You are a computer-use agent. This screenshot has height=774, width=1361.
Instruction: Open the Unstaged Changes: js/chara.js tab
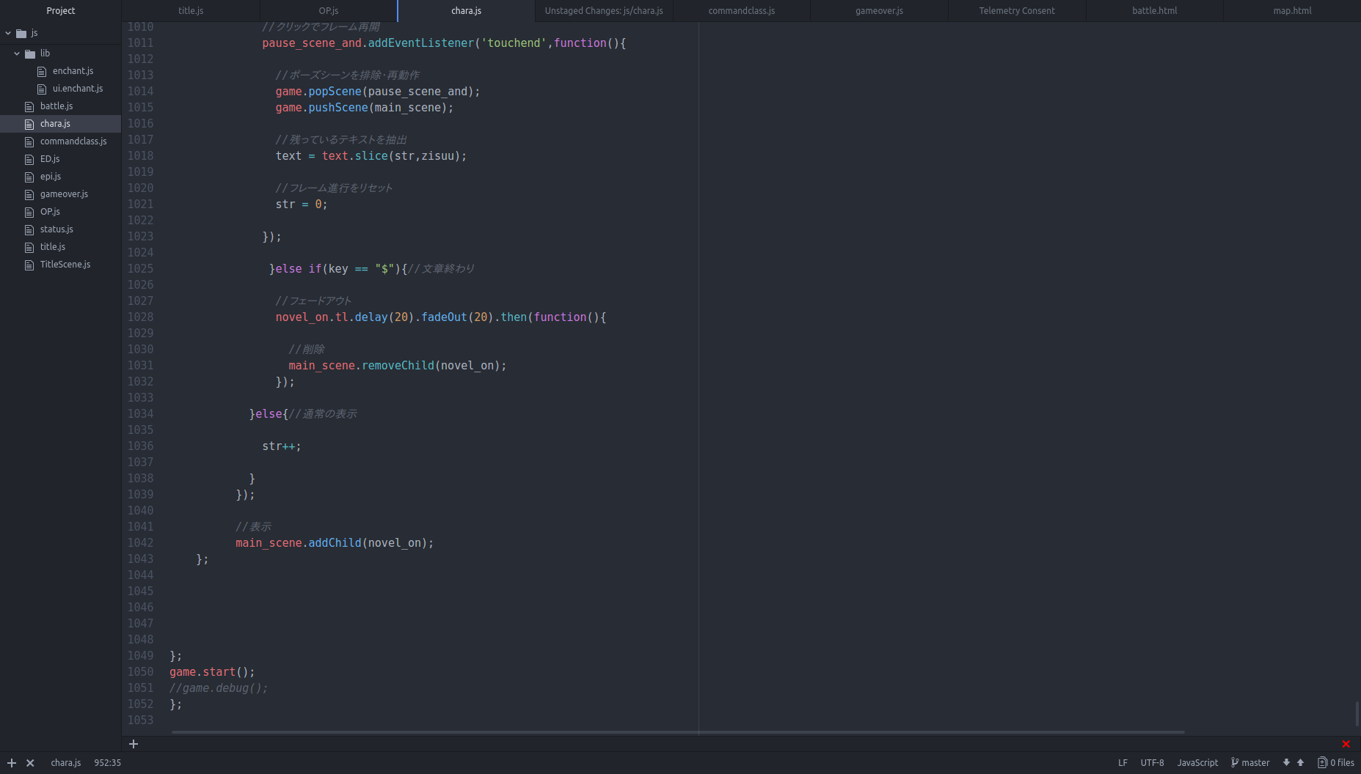(x=604, y=11)
